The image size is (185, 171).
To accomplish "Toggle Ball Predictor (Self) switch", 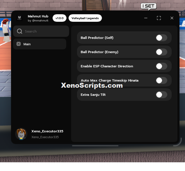I will click(x=161, y=38).
